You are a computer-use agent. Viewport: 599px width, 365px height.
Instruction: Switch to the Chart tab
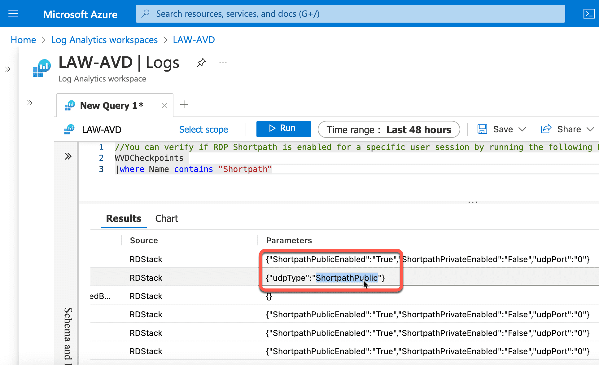tap(167, 218)
